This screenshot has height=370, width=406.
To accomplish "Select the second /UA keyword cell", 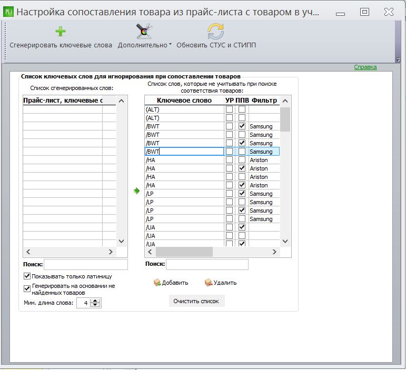I will [184, 236].
